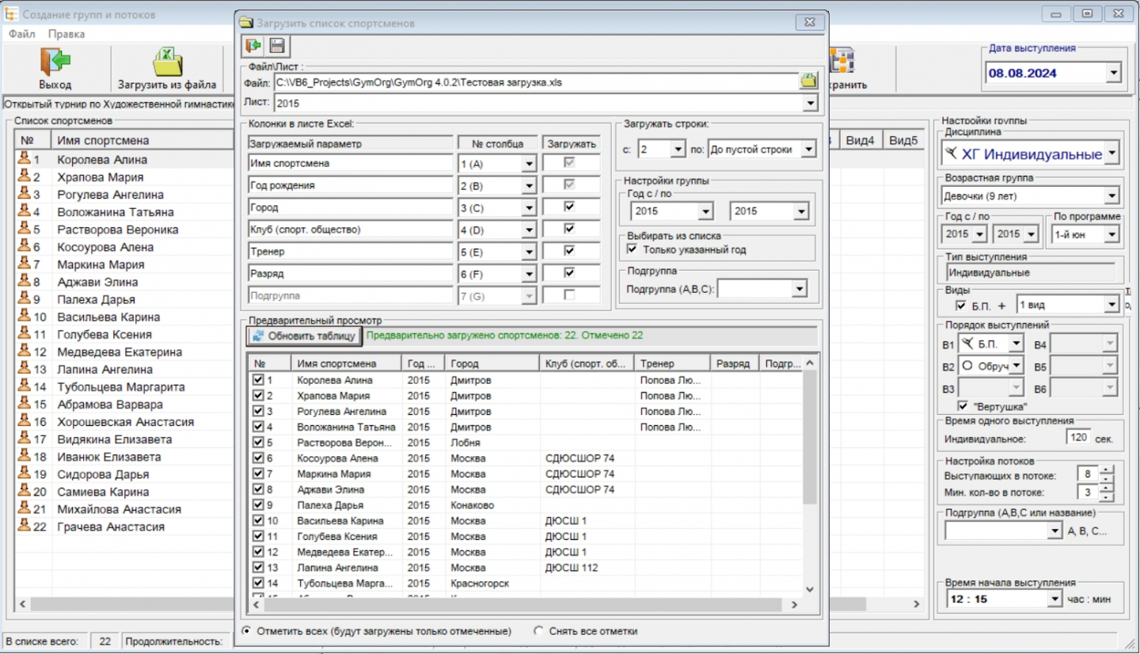This screenshot has height=654, width=1140.
Task: Select the Снять все отметки radio button
Action: 539,631
